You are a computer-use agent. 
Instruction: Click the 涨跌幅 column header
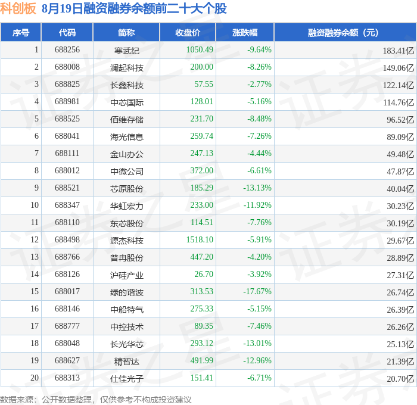tap(245, 32)
